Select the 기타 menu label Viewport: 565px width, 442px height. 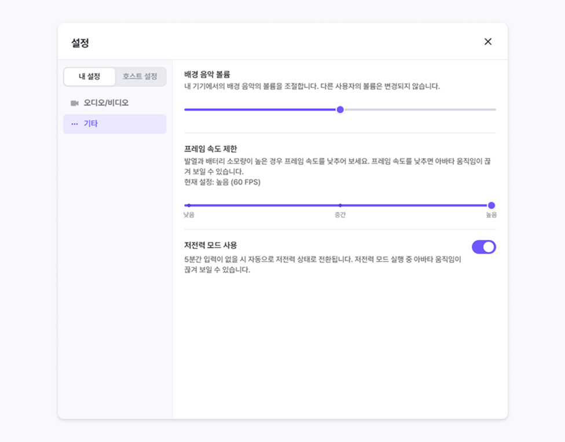pyautogui.click(x=91, y=124)
